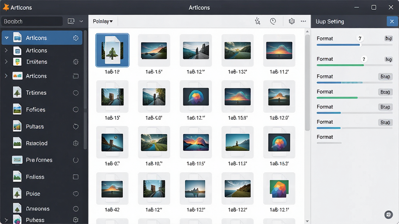Click the cursor pointer tool in toolbar
The width and height of the screenshot is (399, 224).
coord(258,21)
